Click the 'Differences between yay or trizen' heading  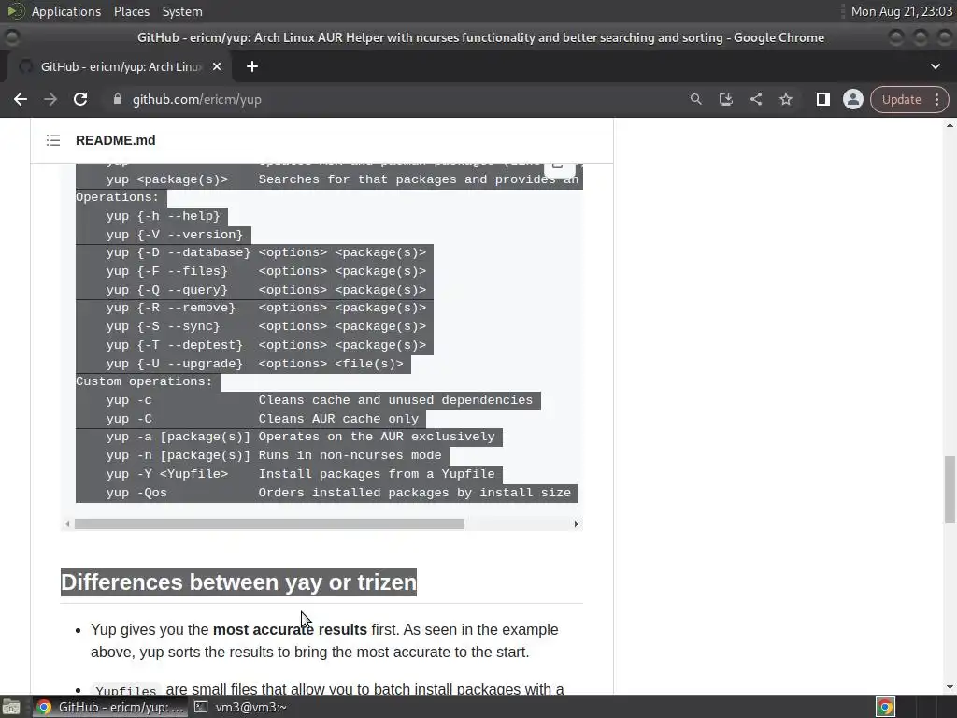pos(238,582)
